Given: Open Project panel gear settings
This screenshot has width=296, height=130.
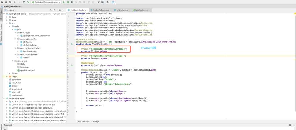Looking at the screenshot, I should 60,10.
